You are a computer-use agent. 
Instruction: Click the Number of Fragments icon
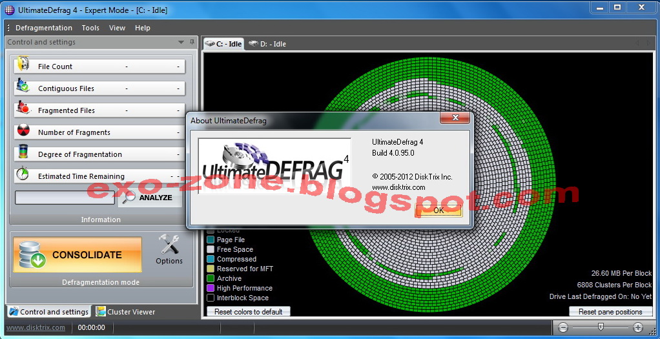[23, 131]
